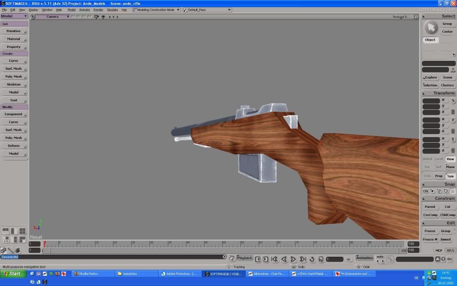This screenshot has height=286, width=457.
Task: Jump to the last frame button
Action: point(303,259)
